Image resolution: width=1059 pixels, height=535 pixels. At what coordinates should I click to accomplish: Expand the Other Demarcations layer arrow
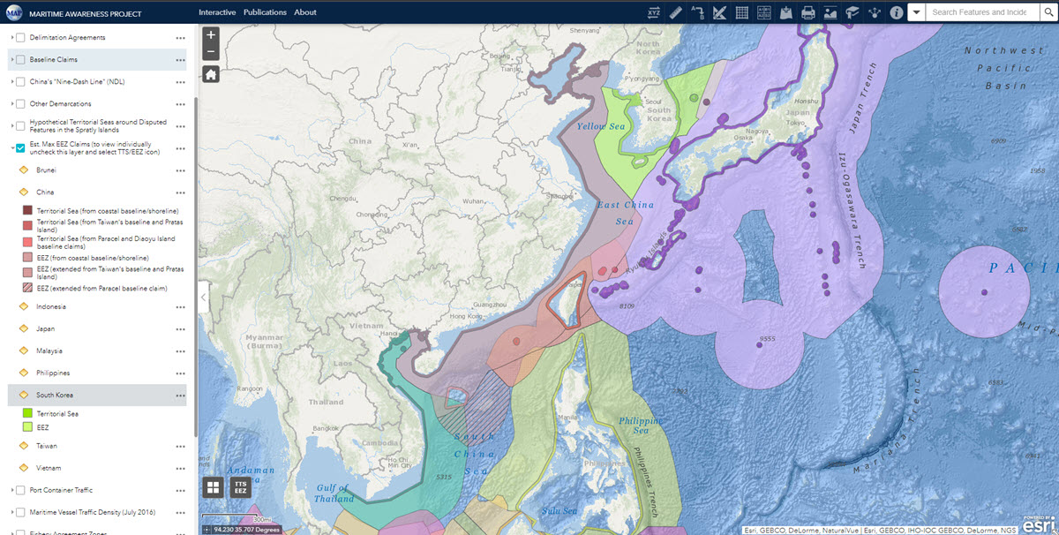(11, 103)
